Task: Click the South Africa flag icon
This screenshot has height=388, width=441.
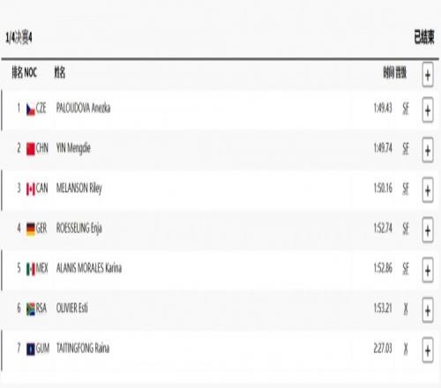Action: (x=31, y=309)
